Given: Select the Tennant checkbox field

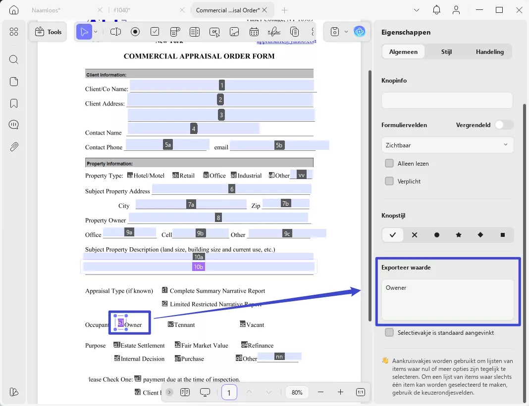Looking at the screenshot, I should (x=171, y=324).
